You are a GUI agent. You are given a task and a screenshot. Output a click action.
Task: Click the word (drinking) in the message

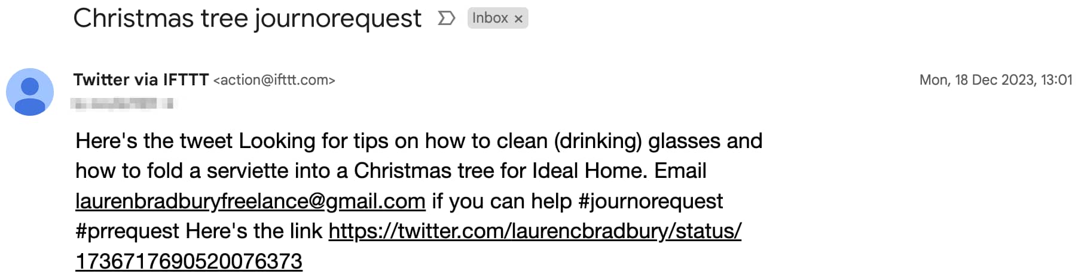pos(598,141)
